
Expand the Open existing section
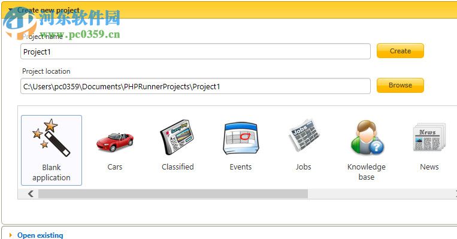[x=40, y=235]
